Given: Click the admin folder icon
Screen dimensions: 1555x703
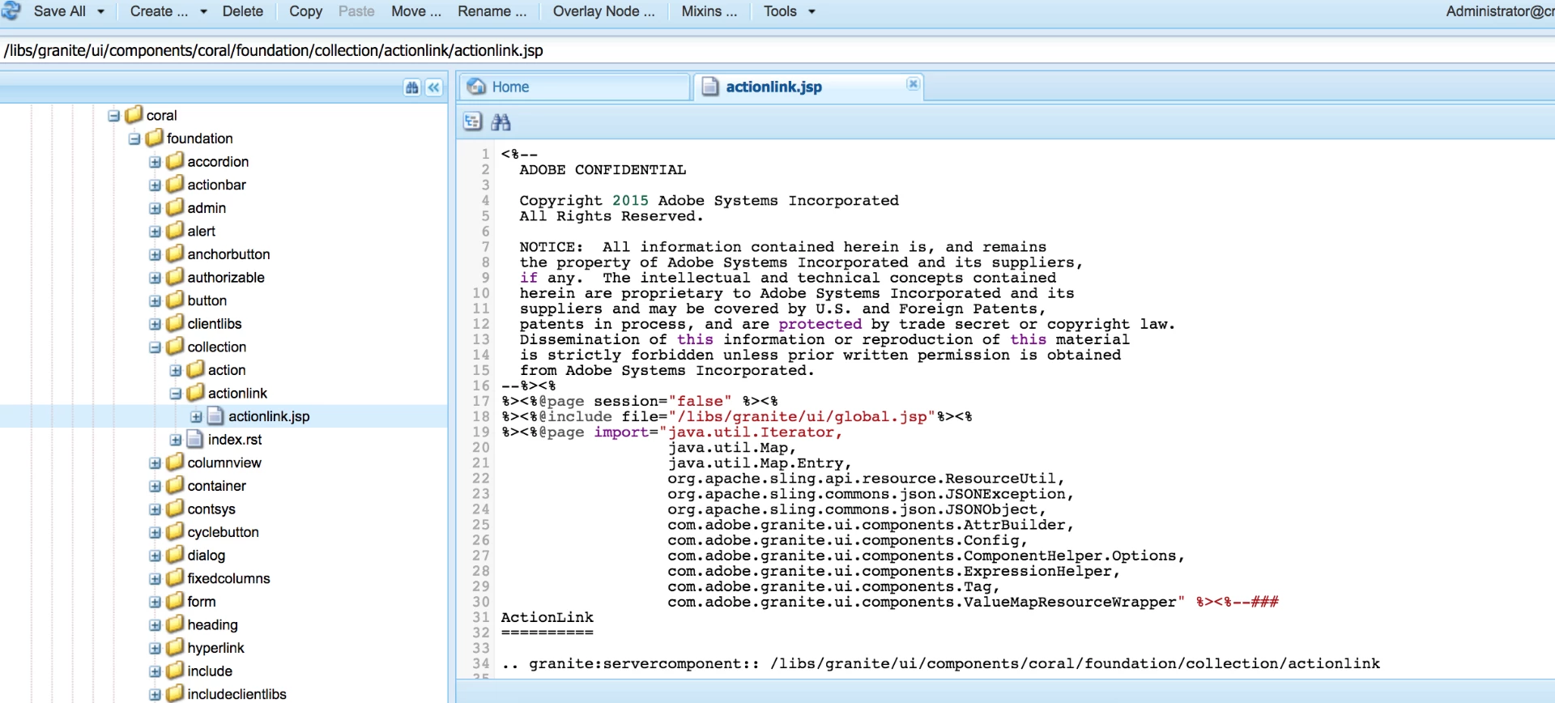Looking at the screenshot, I should coord(175,207).
